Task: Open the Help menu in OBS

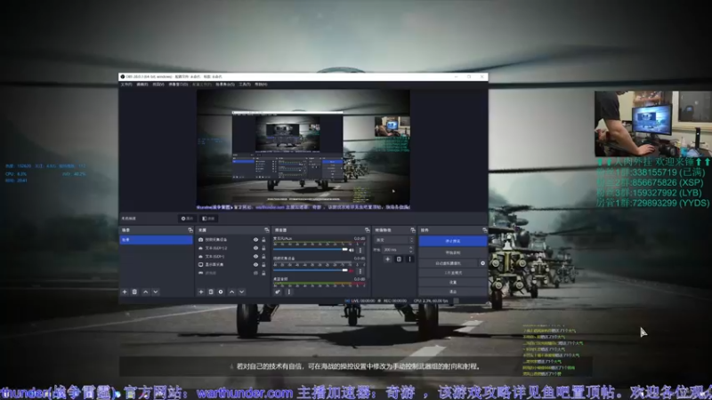Action: click(x=261, y=84)
